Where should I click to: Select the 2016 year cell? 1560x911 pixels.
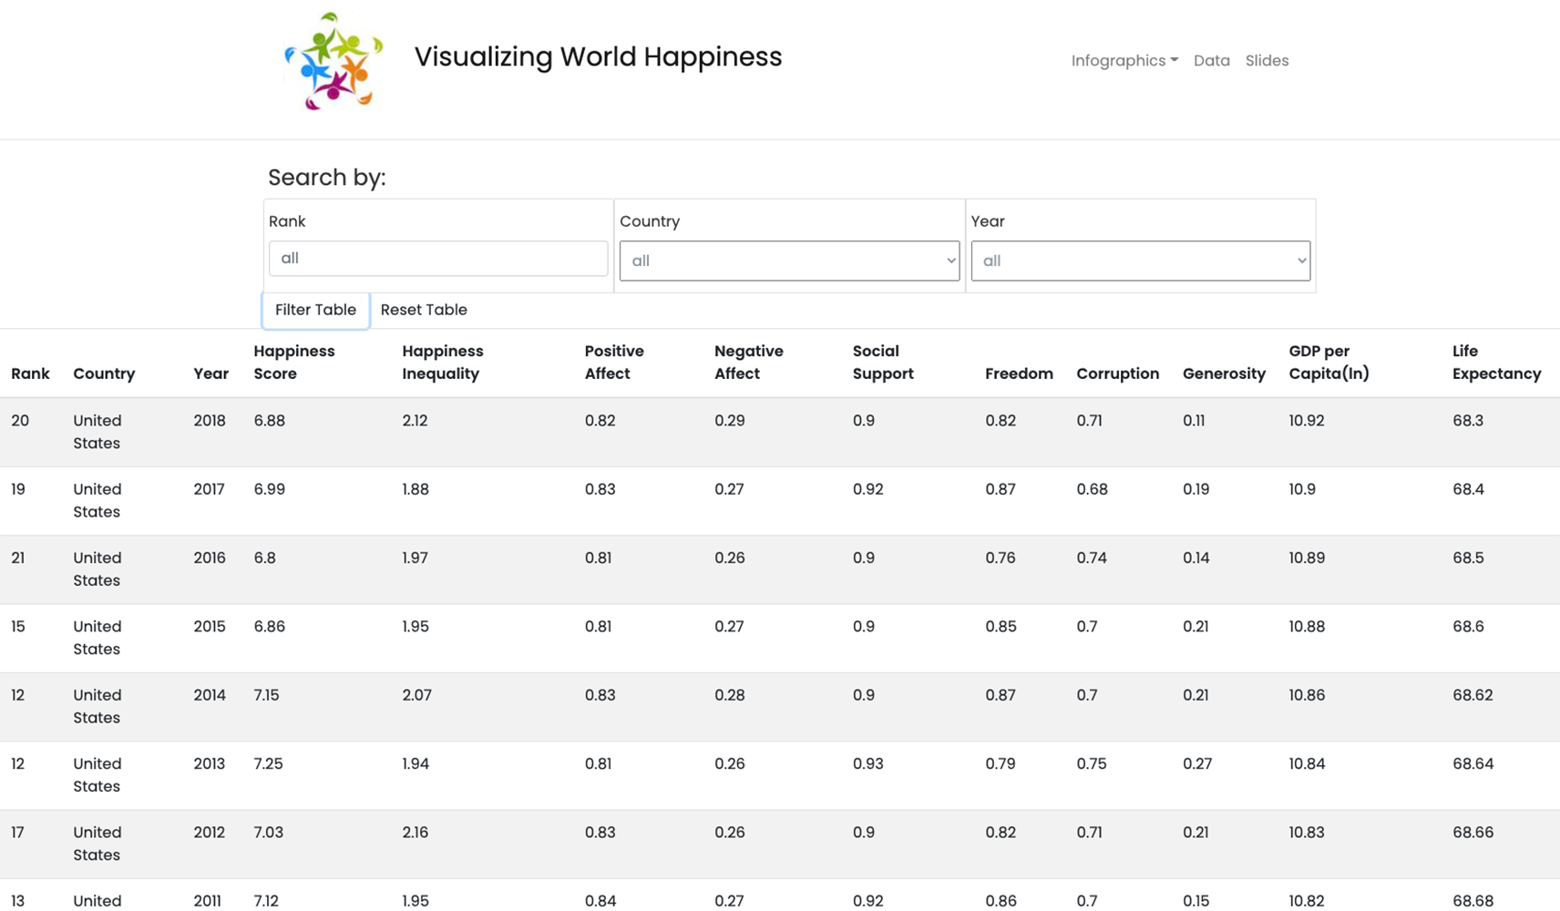(210, 558)
